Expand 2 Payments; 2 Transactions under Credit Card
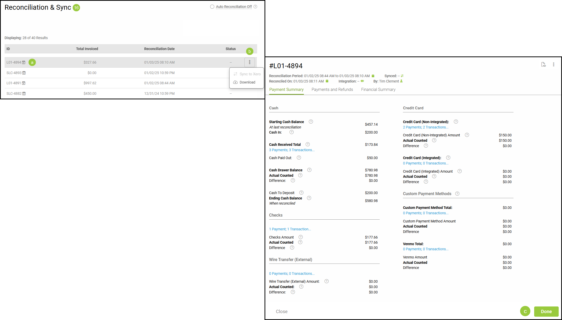 point(425,127)
